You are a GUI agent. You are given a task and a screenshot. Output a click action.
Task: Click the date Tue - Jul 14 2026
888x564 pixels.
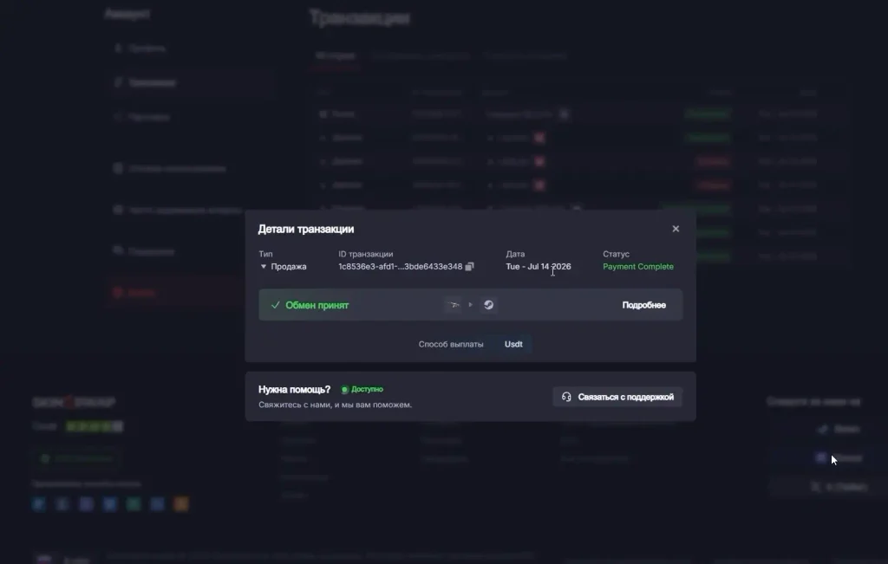tap(539, 267)
